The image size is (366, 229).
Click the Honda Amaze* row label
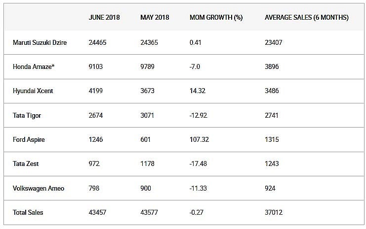(34, 67)
